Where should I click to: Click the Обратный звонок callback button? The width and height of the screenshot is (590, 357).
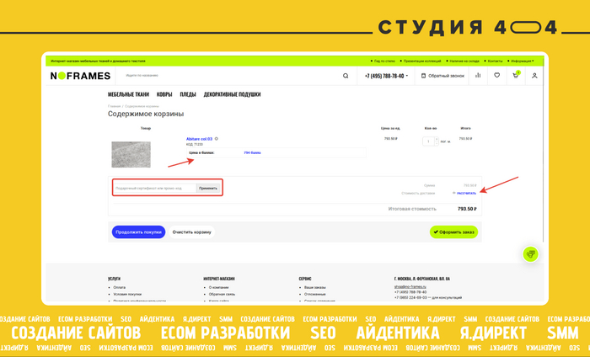pyautogui.click(x=442, y=76)
